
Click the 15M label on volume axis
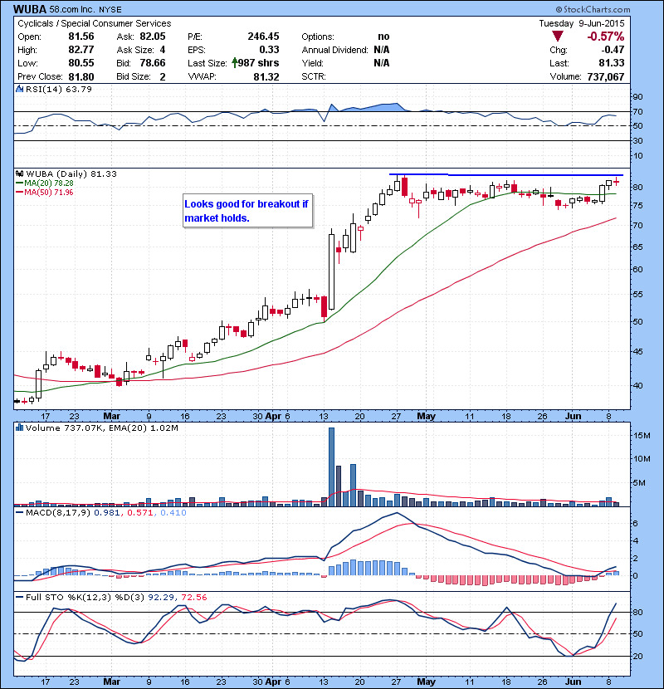coord(642,436)
